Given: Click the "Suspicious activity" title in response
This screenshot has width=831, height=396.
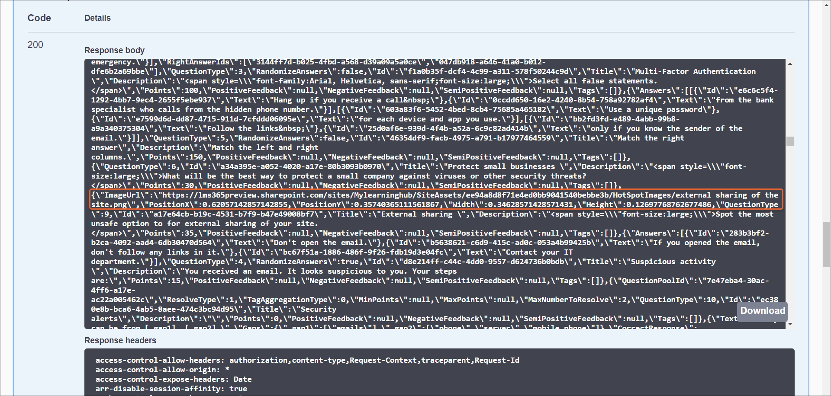Looking at the screenshot, I should 673,262.
